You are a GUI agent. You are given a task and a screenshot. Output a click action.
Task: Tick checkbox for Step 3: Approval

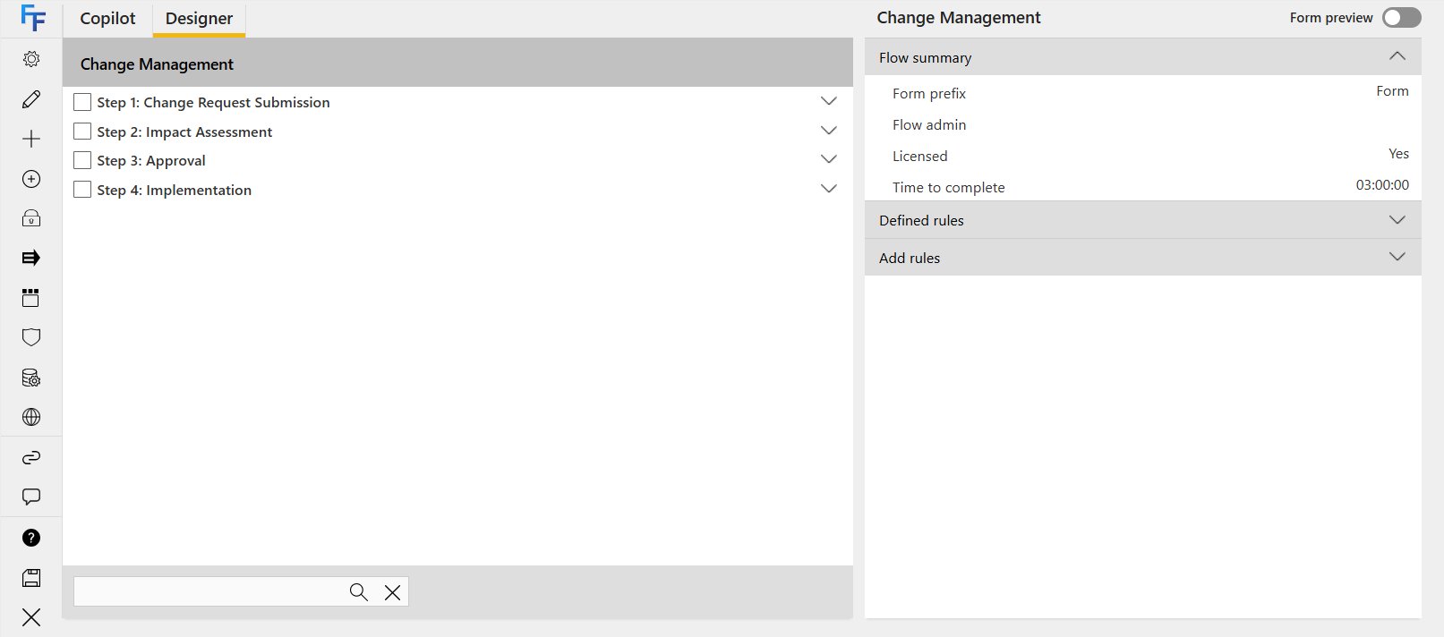[x=82, y=160]
